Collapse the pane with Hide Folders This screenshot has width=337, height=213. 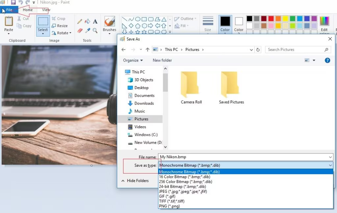coord(135,181)
